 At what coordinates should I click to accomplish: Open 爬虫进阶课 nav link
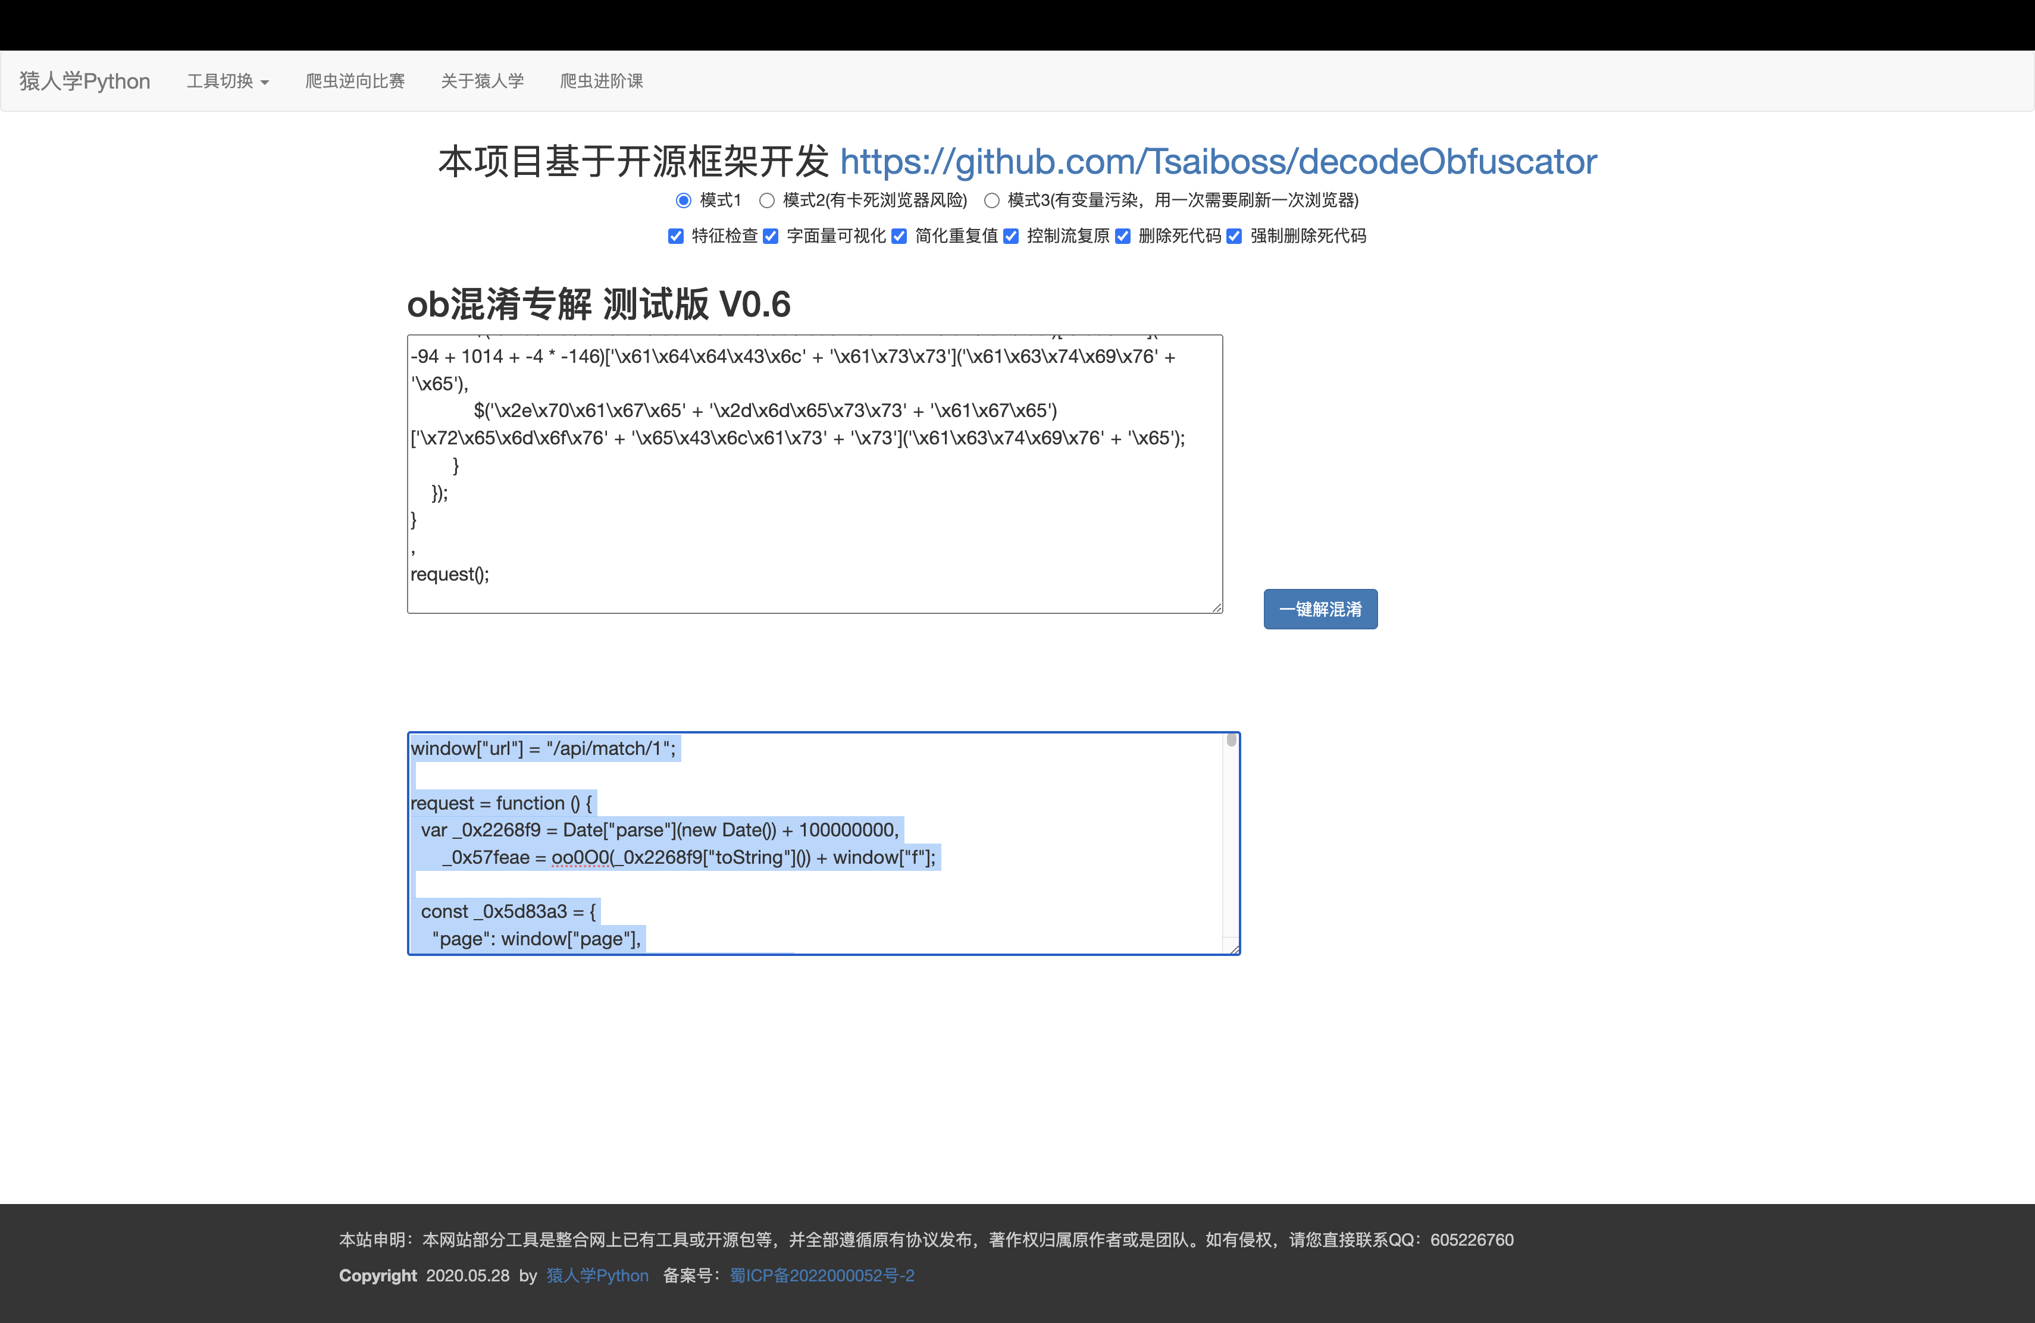point(601,81)
